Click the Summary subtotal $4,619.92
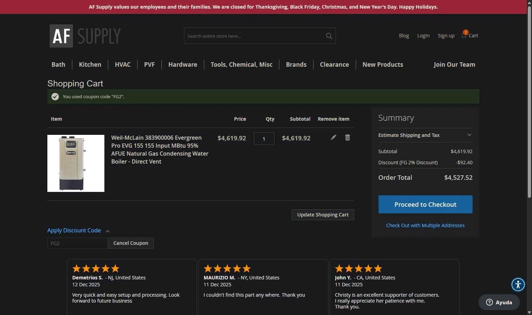Viewport: 532px width, 315px height. [461, 151]
